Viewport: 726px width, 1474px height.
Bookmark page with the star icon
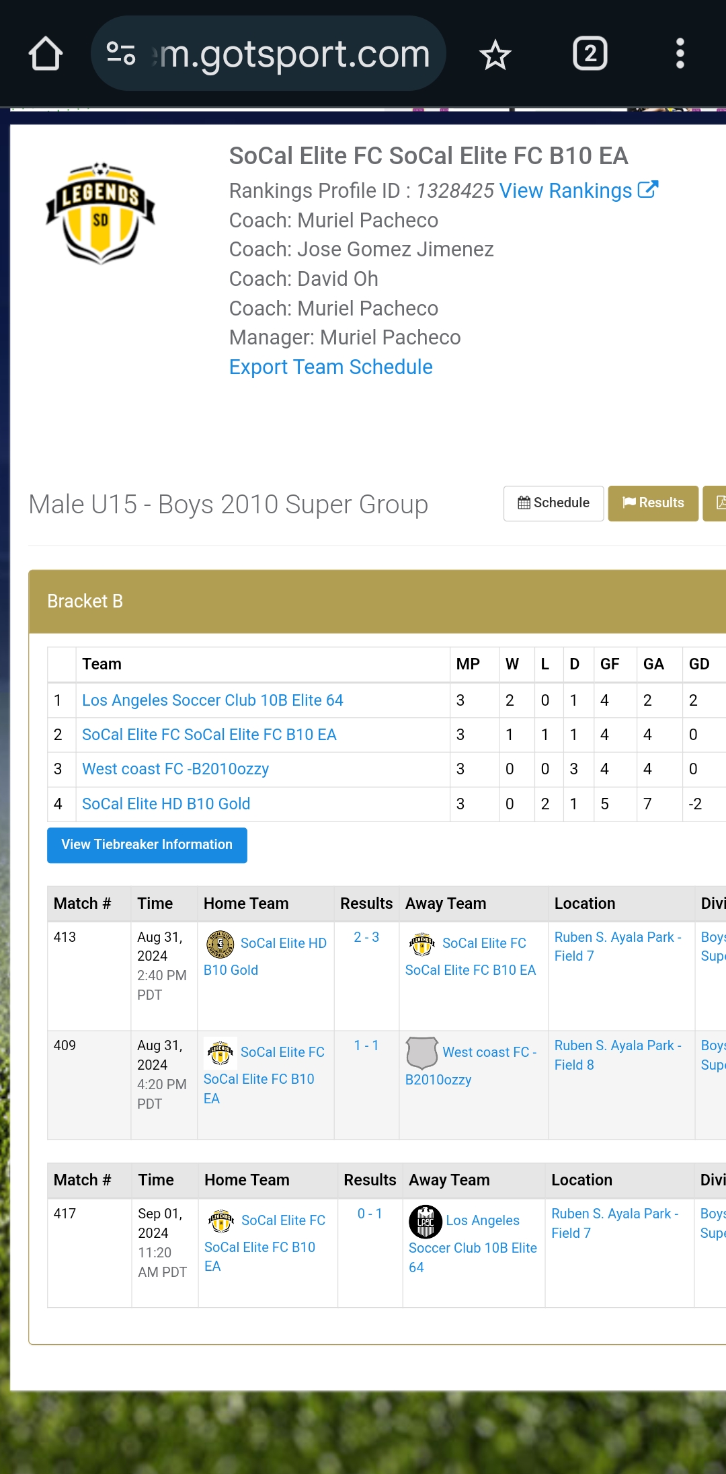click(x=495, y=54)
